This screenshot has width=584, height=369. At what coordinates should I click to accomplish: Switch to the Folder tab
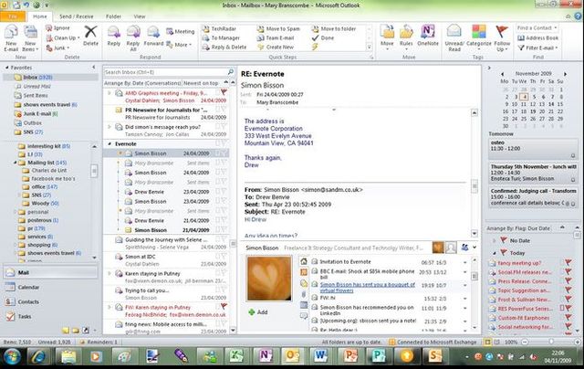113,16
